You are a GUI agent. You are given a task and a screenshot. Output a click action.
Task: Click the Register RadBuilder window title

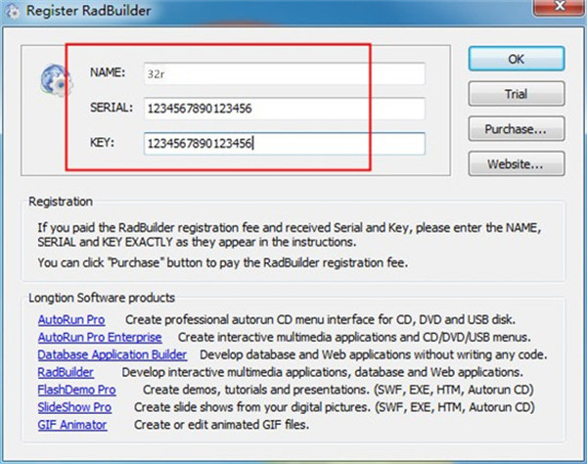[89, 11]
